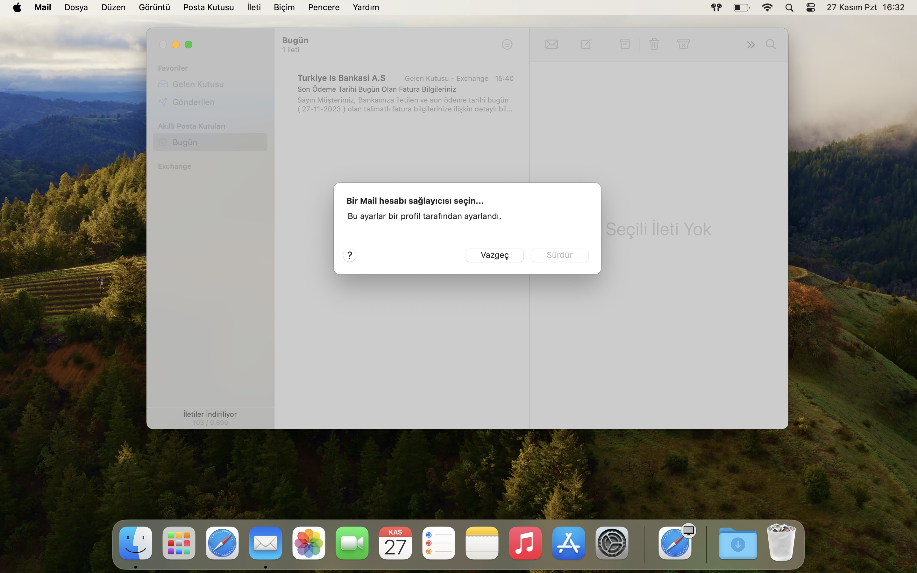The width and height of the screenshot is (917, 573).
Task: Click the Sürdür button in the dialog
Action: coord(559,255)
